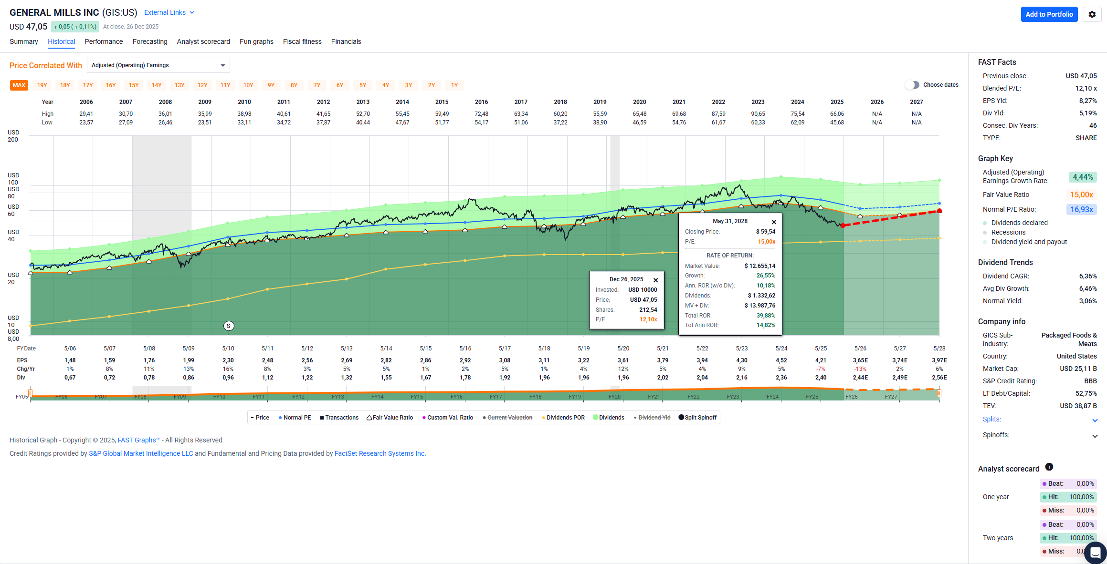Open the settings gear icon
Screen dimensions: 1107x564
[x=1092, y=14]
